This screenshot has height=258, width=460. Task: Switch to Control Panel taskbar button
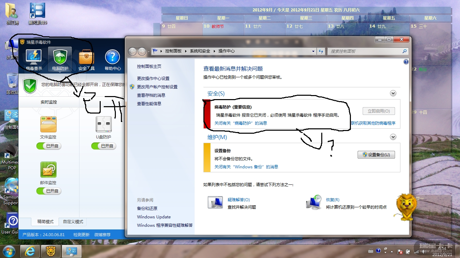[72, 251]
